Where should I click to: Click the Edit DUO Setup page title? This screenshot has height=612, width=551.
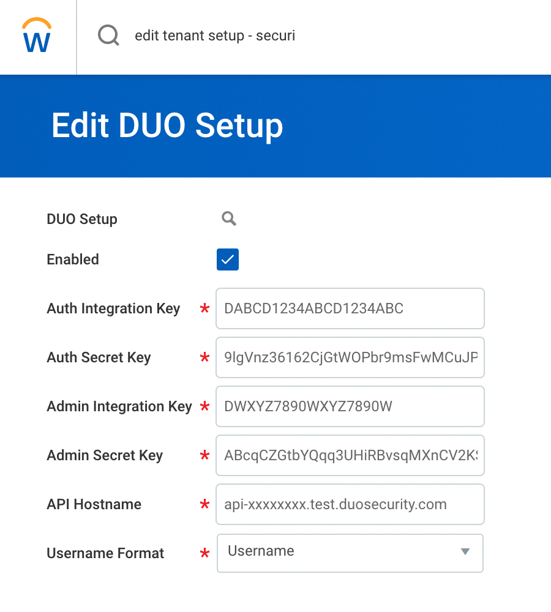168,125
